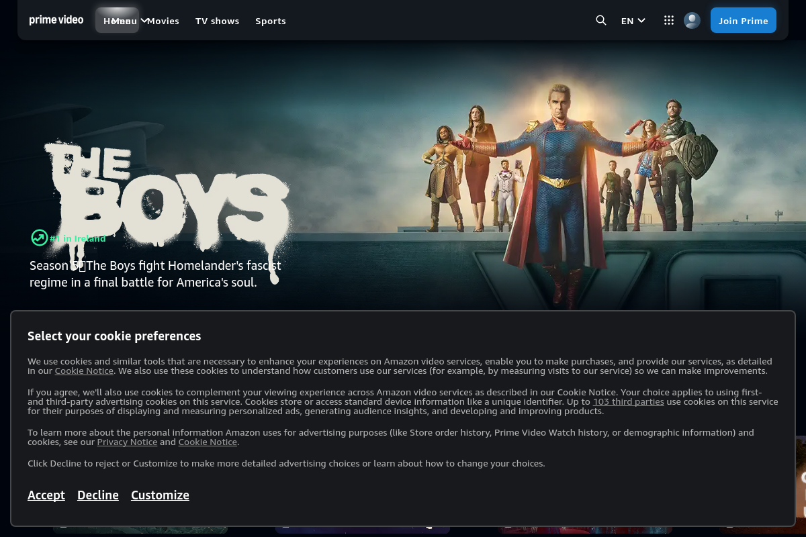Open the Privacy Notice link
806x537 pixels.
127,442
